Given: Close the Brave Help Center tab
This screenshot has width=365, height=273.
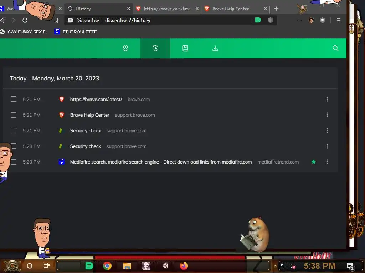Looking at the screenshot, I should (265, 9).
